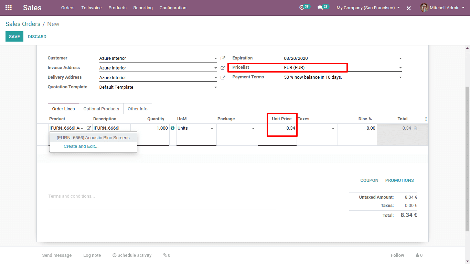This screenshot has width=470, height=264.
Task: Click the Total column header
Action: [403, 119]
